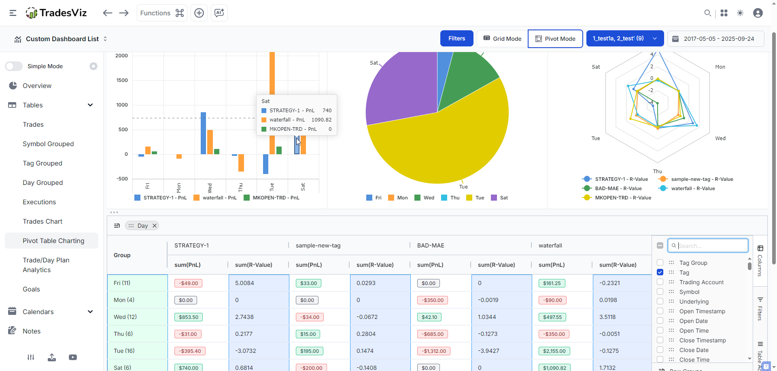
Task: Open the apps grid icon
Action: tap(724, 13)
